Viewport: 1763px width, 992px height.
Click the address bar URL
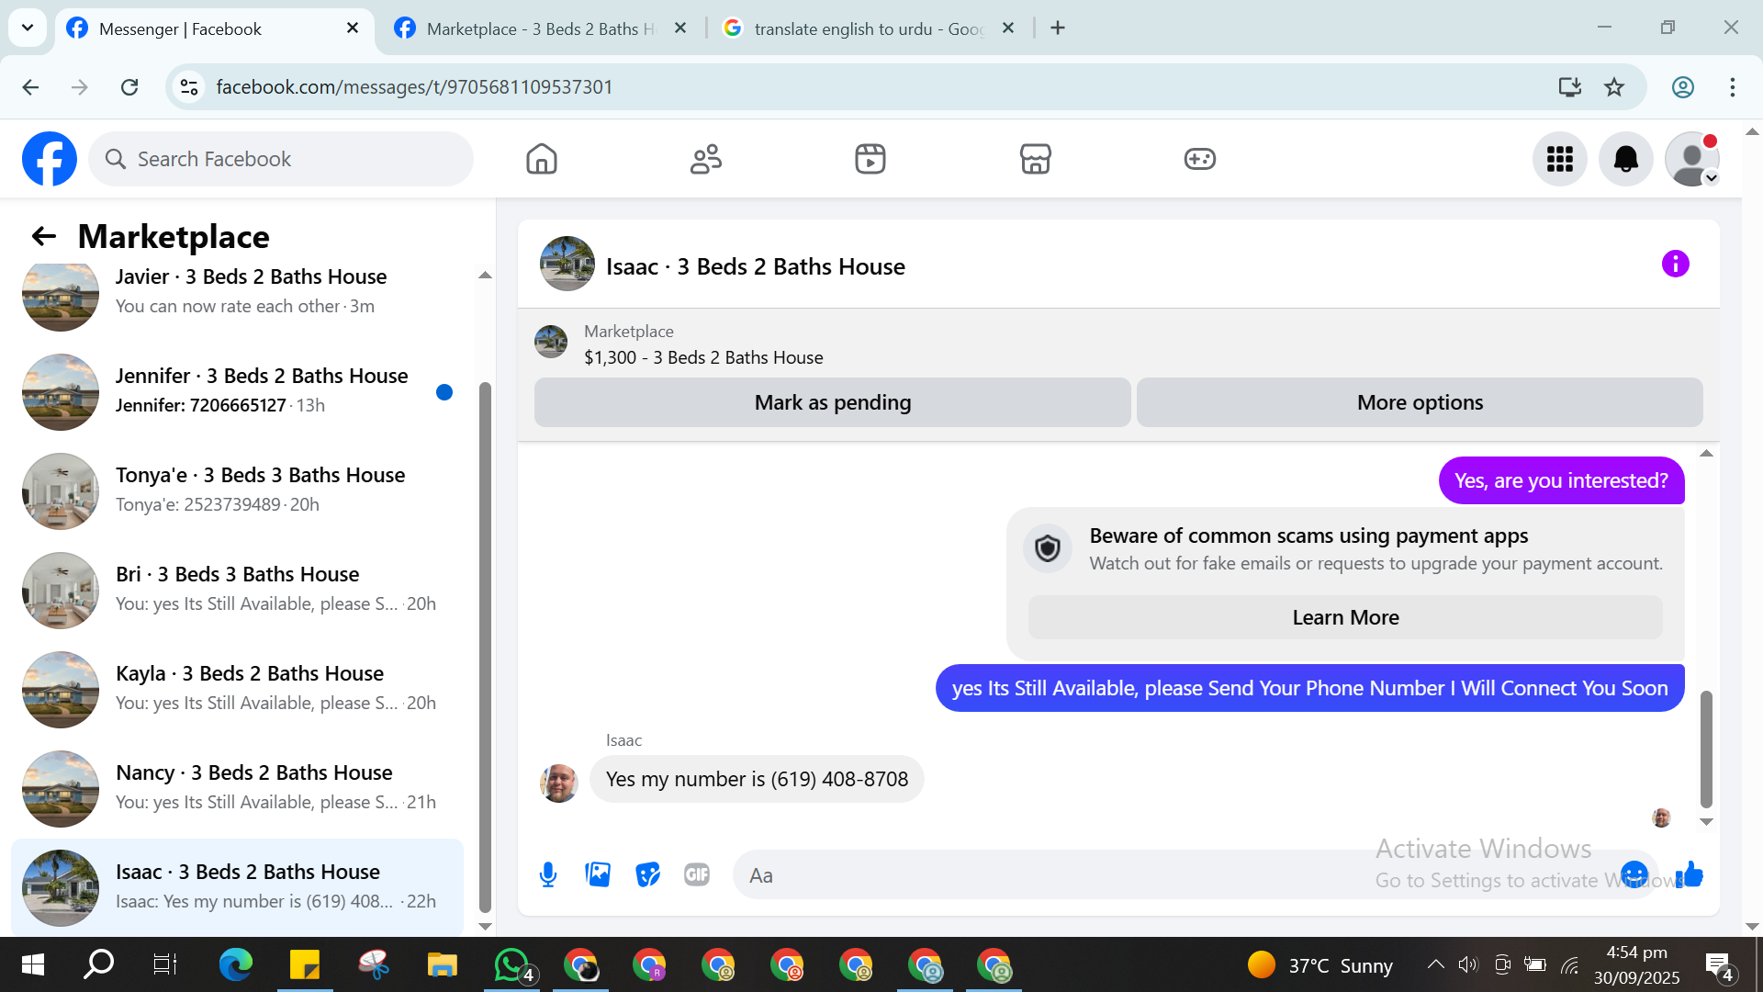point(414,87)
